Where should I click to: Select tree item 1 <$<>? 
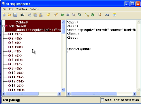pos(15,34)
